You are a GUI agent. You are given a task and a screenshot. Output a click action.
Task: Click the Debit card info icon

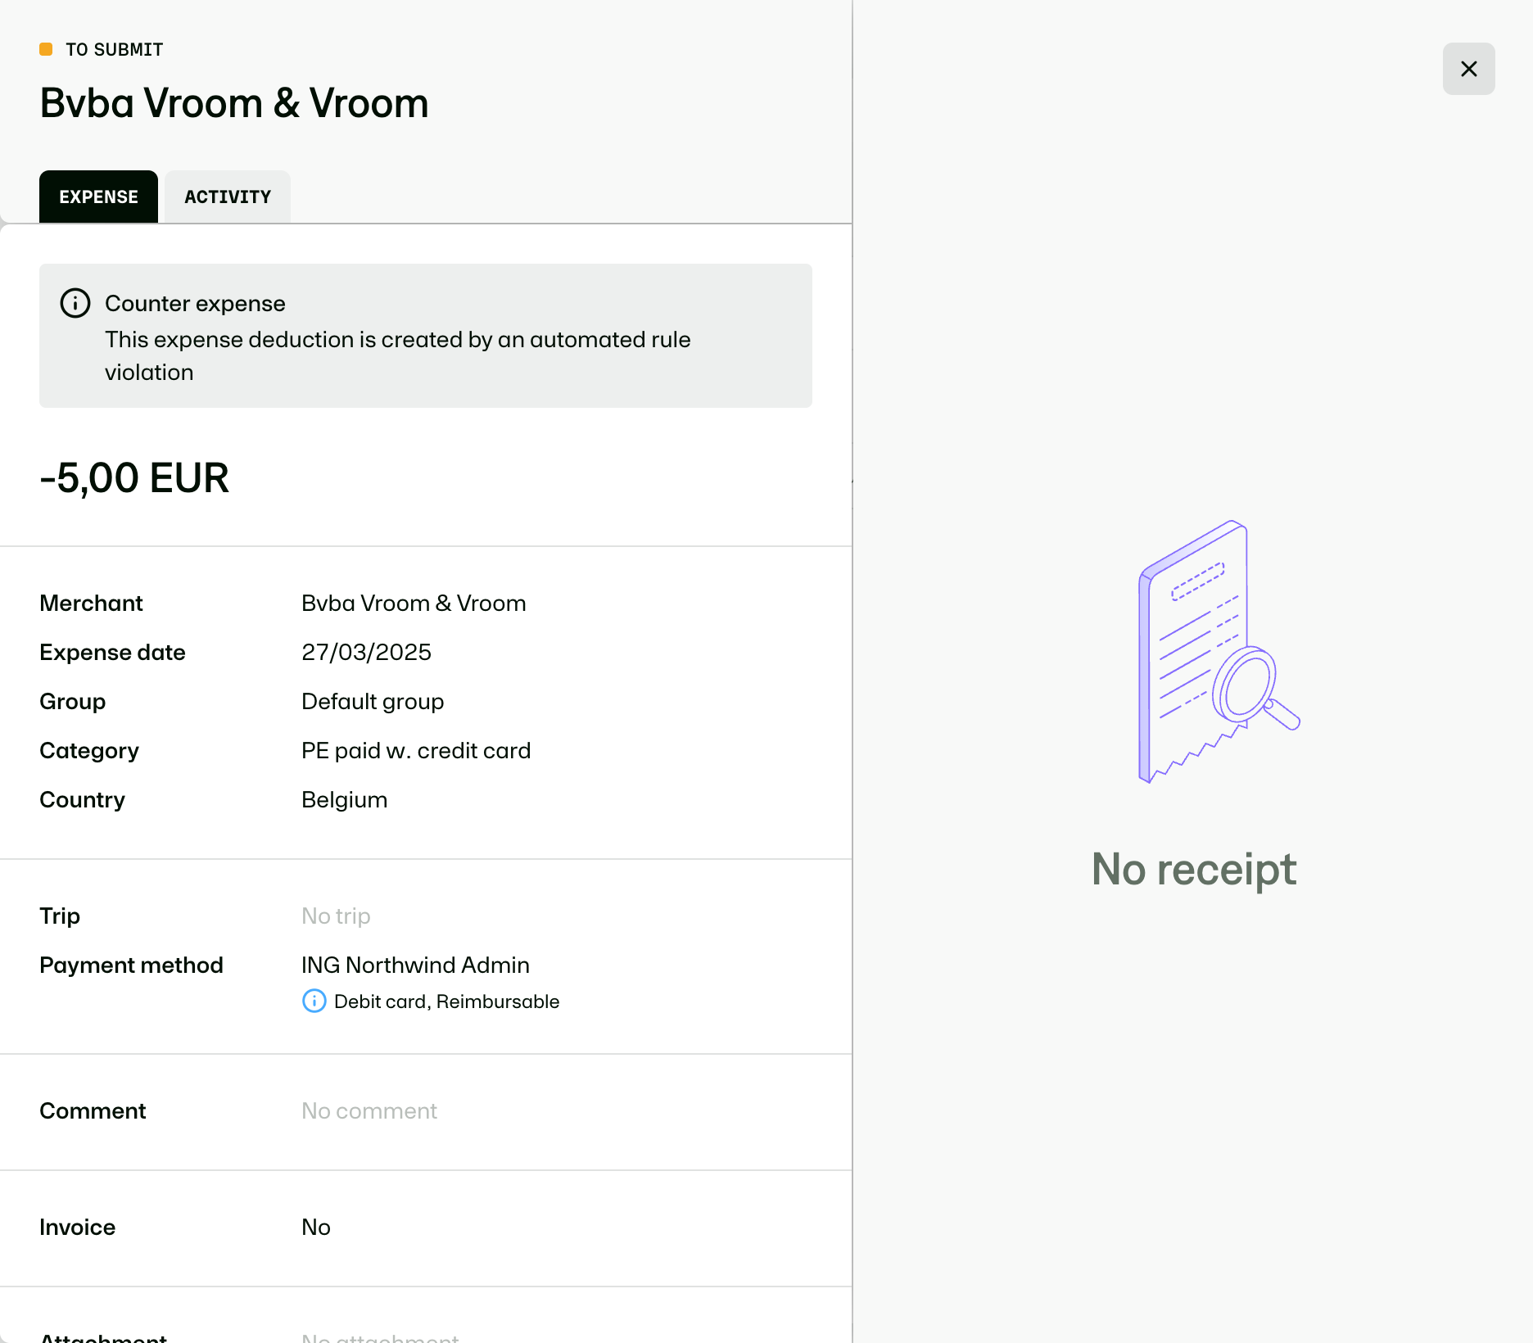[314, 1001]
